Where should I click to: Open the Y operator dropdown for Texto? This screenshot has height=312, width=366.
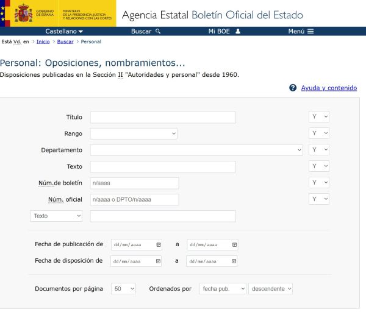coord(319,166)
